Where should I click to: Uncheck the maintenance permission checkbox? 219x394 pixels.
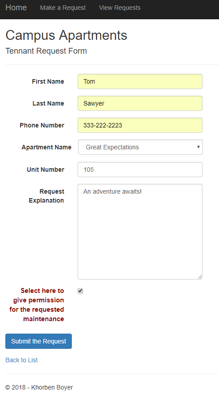click(x=80, y=291)
